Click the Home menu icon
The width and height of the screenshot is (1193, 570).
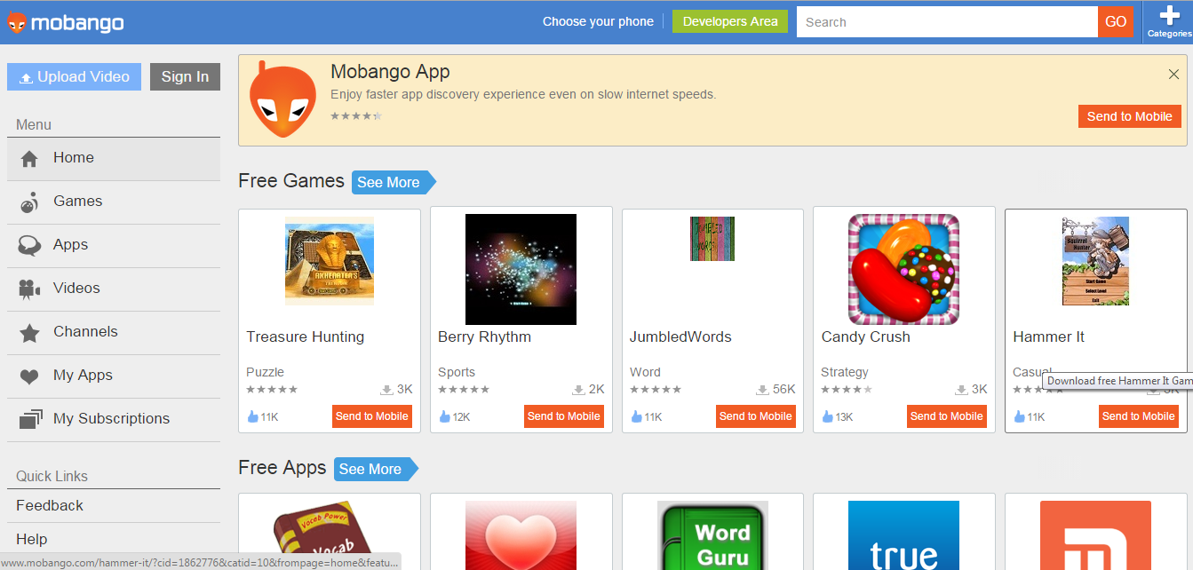click(x=29, y=159)
